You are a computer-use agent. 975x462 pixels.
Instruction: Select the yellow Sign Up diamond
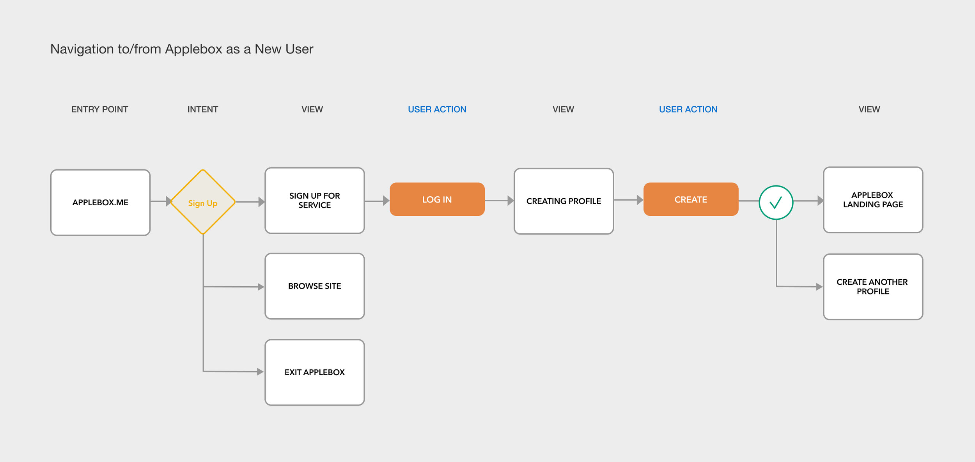tap(203, 202)
